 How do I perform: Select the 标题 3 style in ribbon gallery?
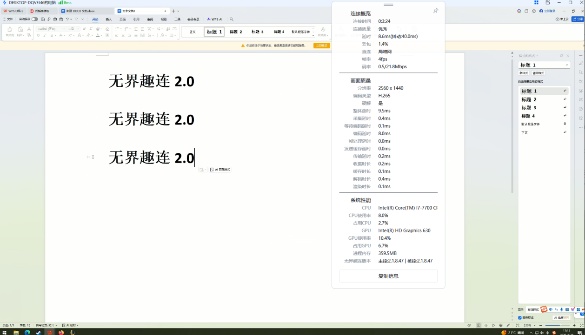pos(257,32)
